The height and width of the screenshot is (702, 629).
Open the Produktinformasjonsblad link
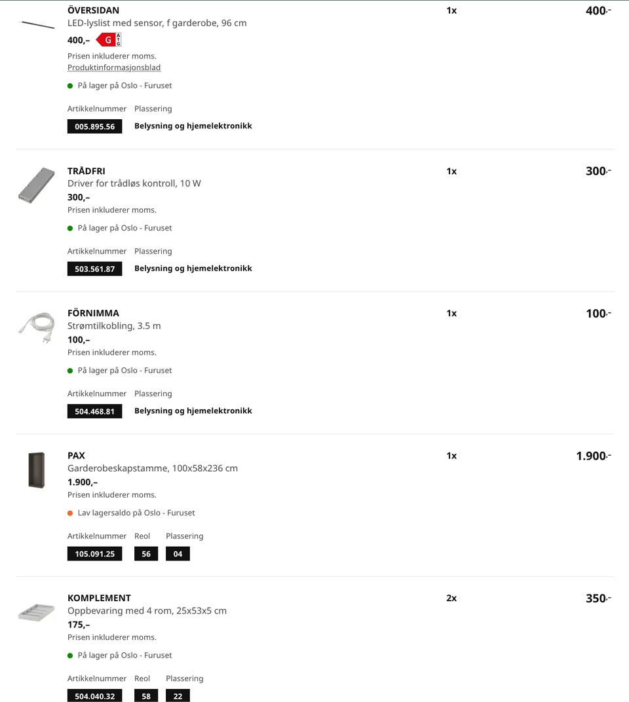point(114,67)
